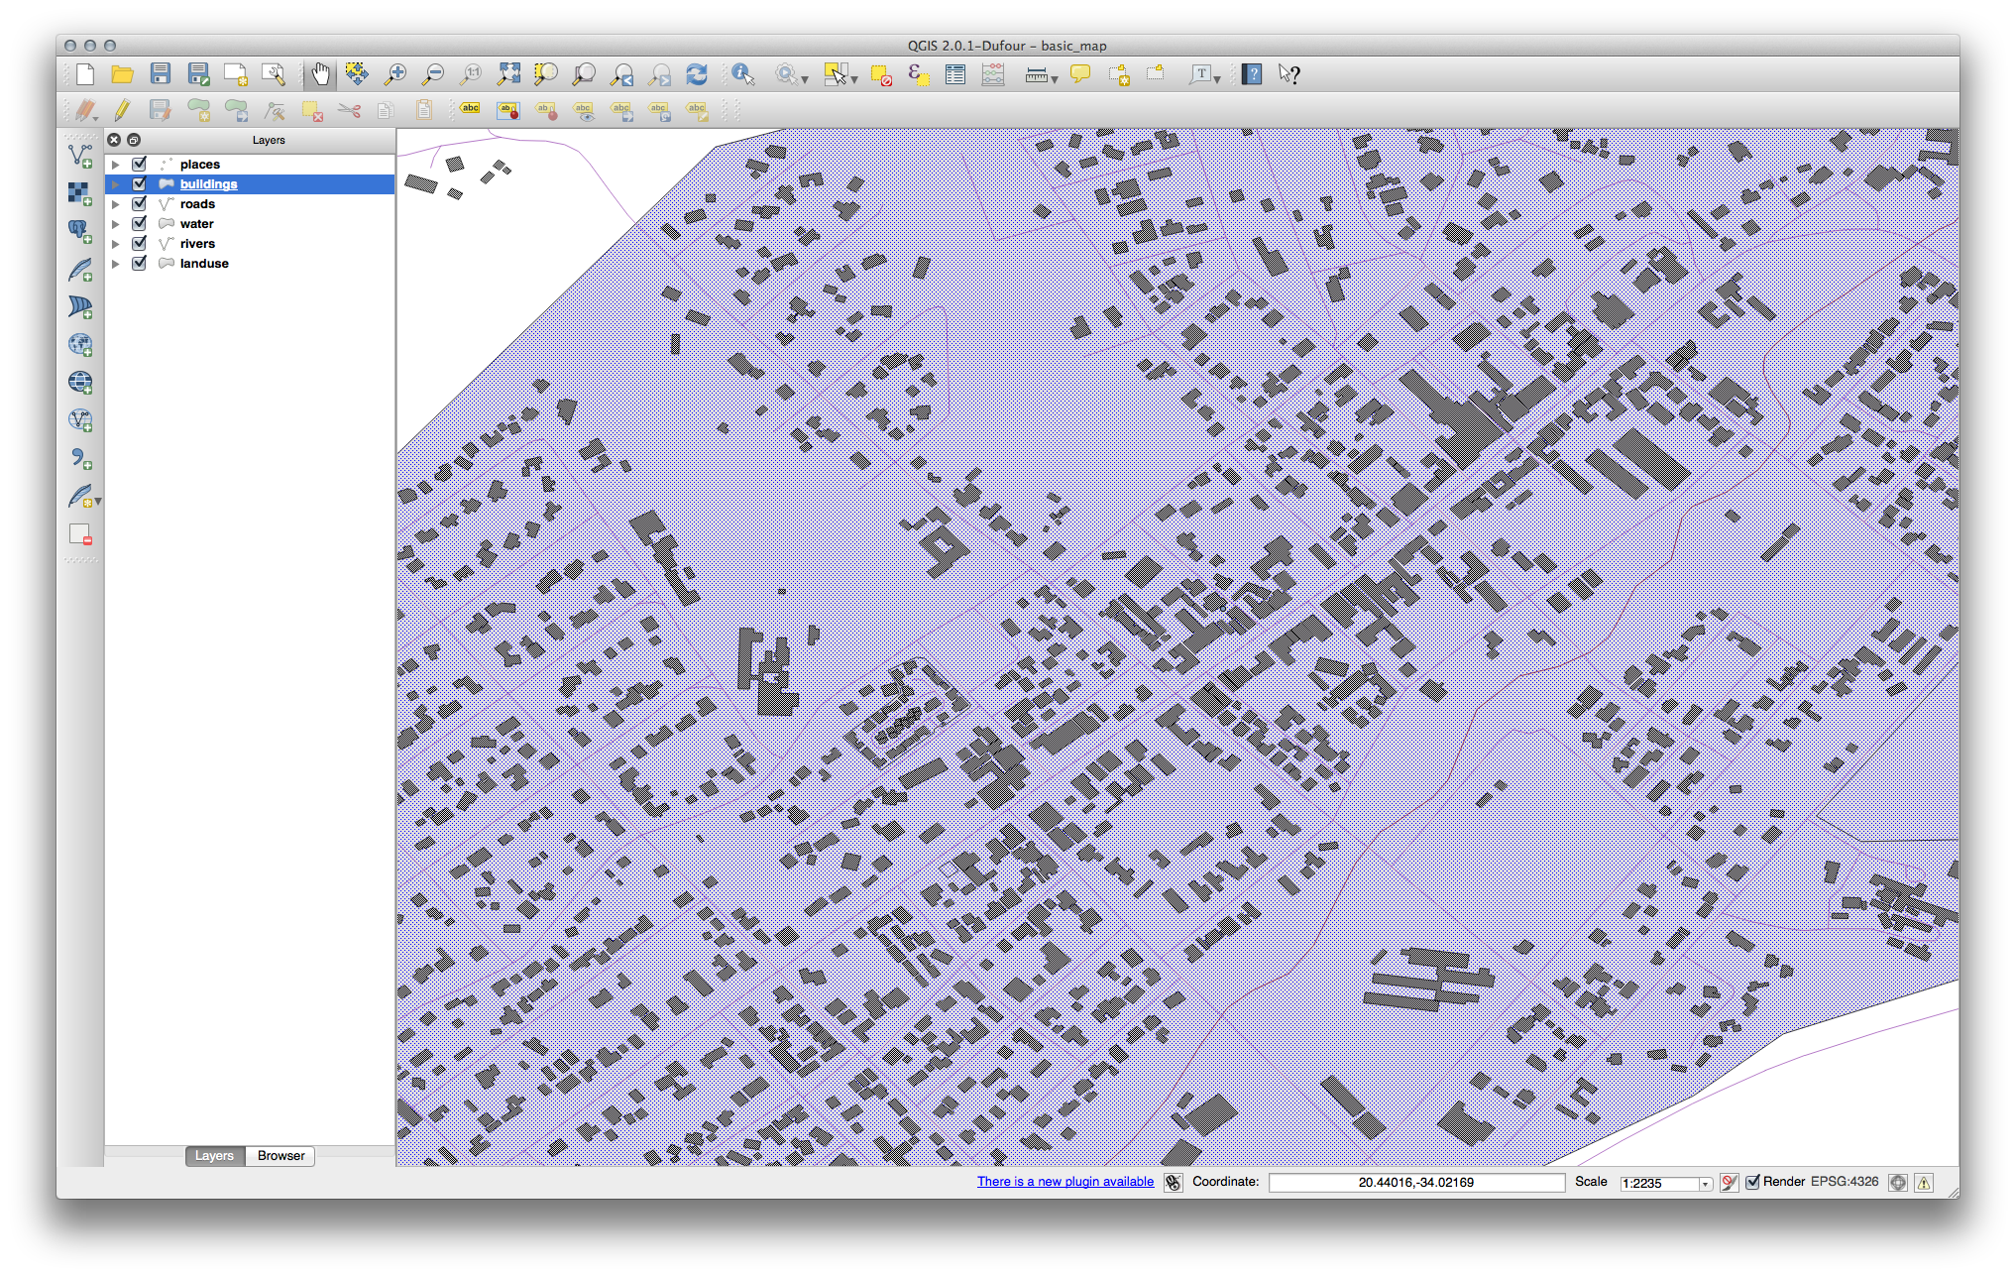The image size is (2016, 1277).
Task: Click the Zoom In magnifier tool
Action: tap(395, 74)
